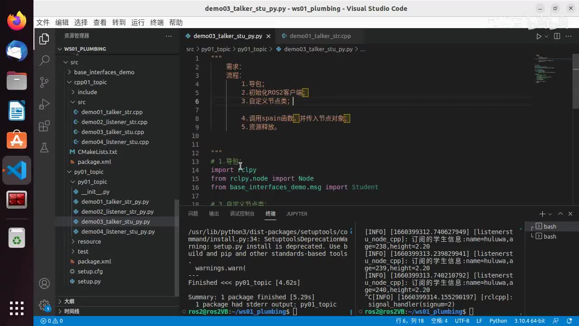Switch to the JUPYTER panel tab
The height and width of the screenshot is (326, 579).
tap(297, 214)
